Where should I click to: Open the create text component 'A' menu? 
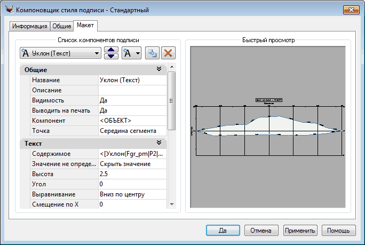point(131,53)
